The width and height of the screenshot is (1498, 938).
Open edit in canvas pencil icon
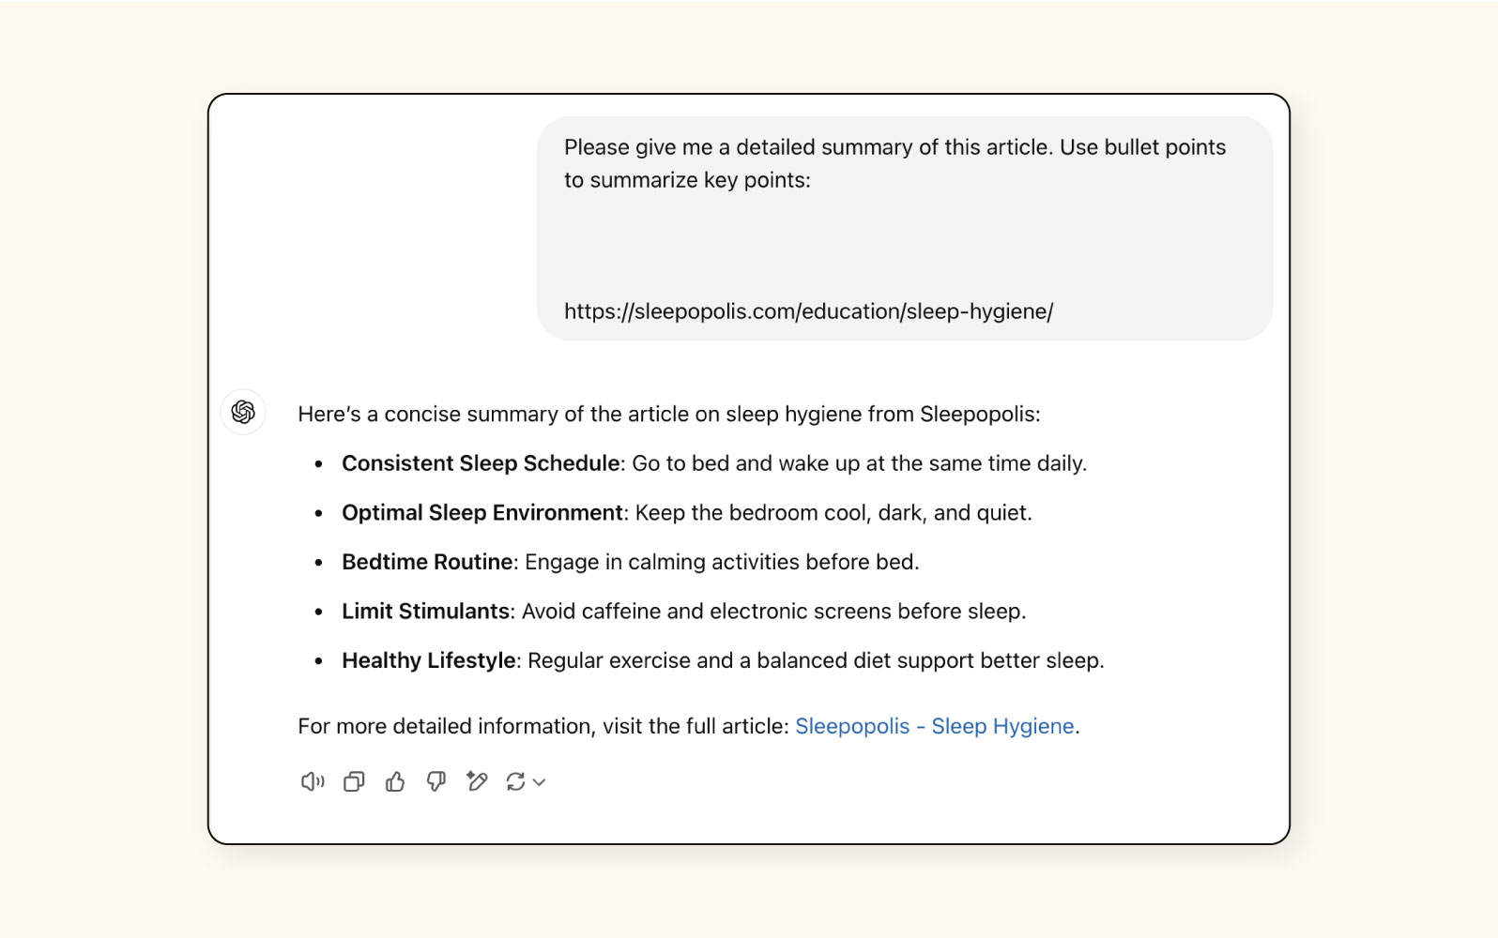pos(477,781)
